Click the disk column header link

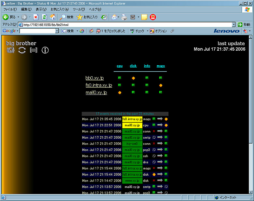pos(133,66)
